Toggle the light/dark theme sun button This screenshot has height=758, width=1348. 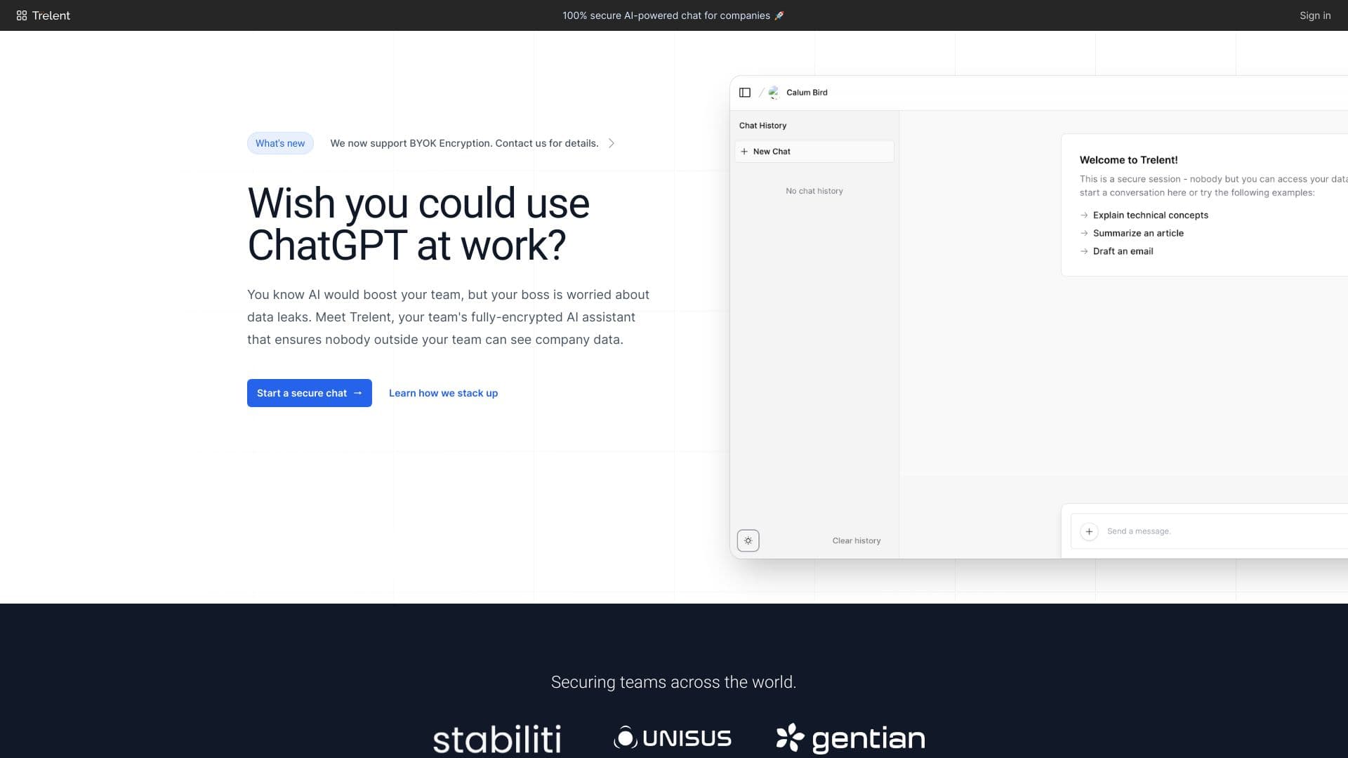point(748,540)
